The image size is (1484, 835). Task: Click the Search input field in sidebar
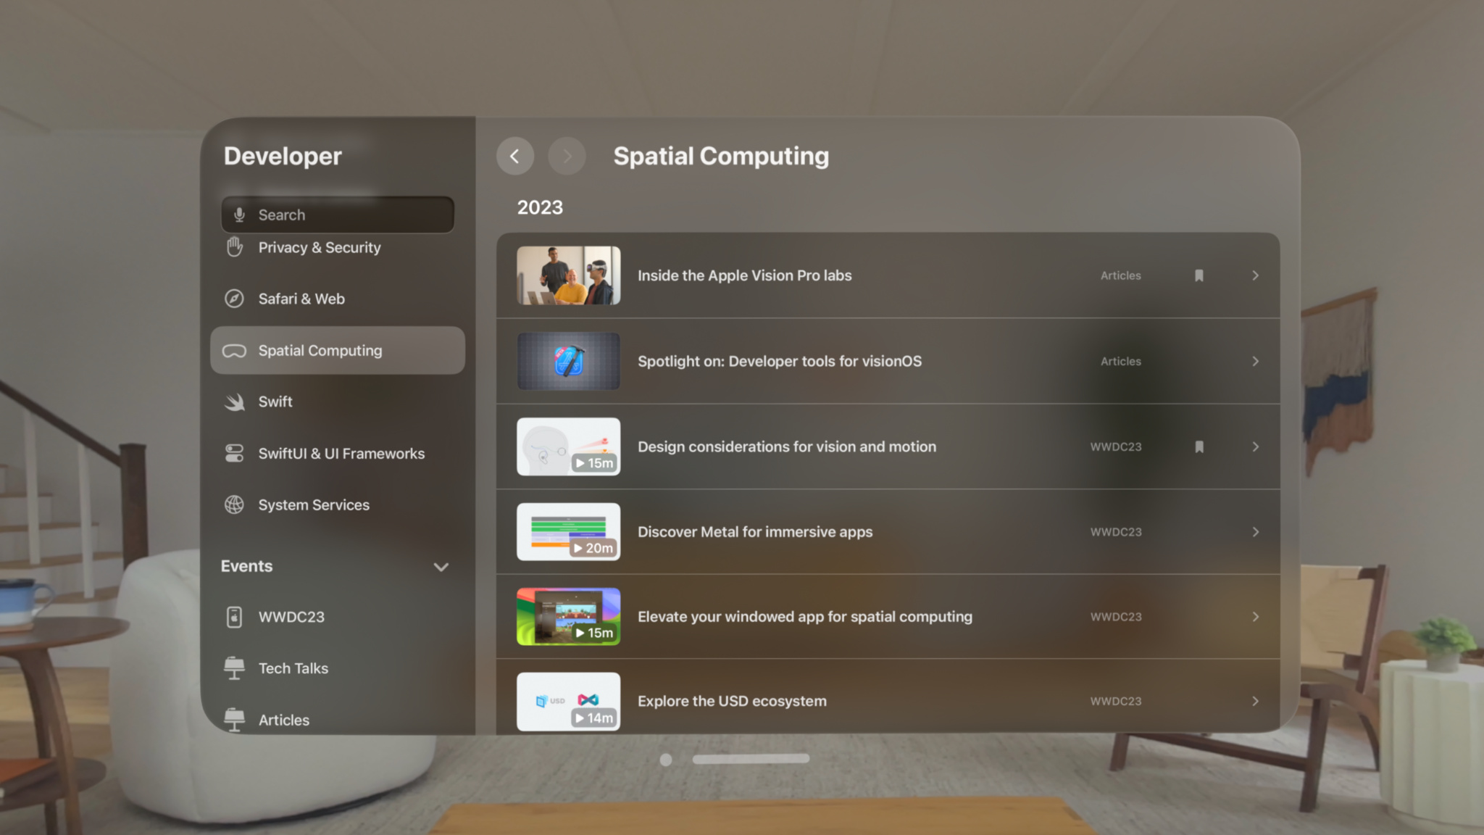(338, 214)
